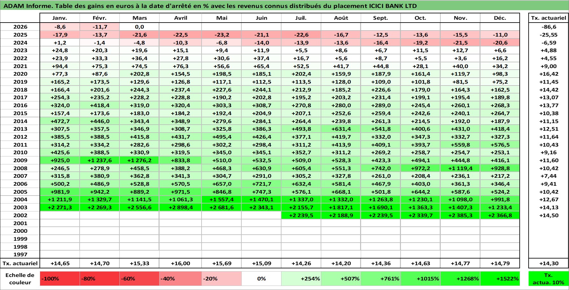The image size is (569, 290).
Task: Click the top Tx. actuariel column header
Action: [548, 18]
